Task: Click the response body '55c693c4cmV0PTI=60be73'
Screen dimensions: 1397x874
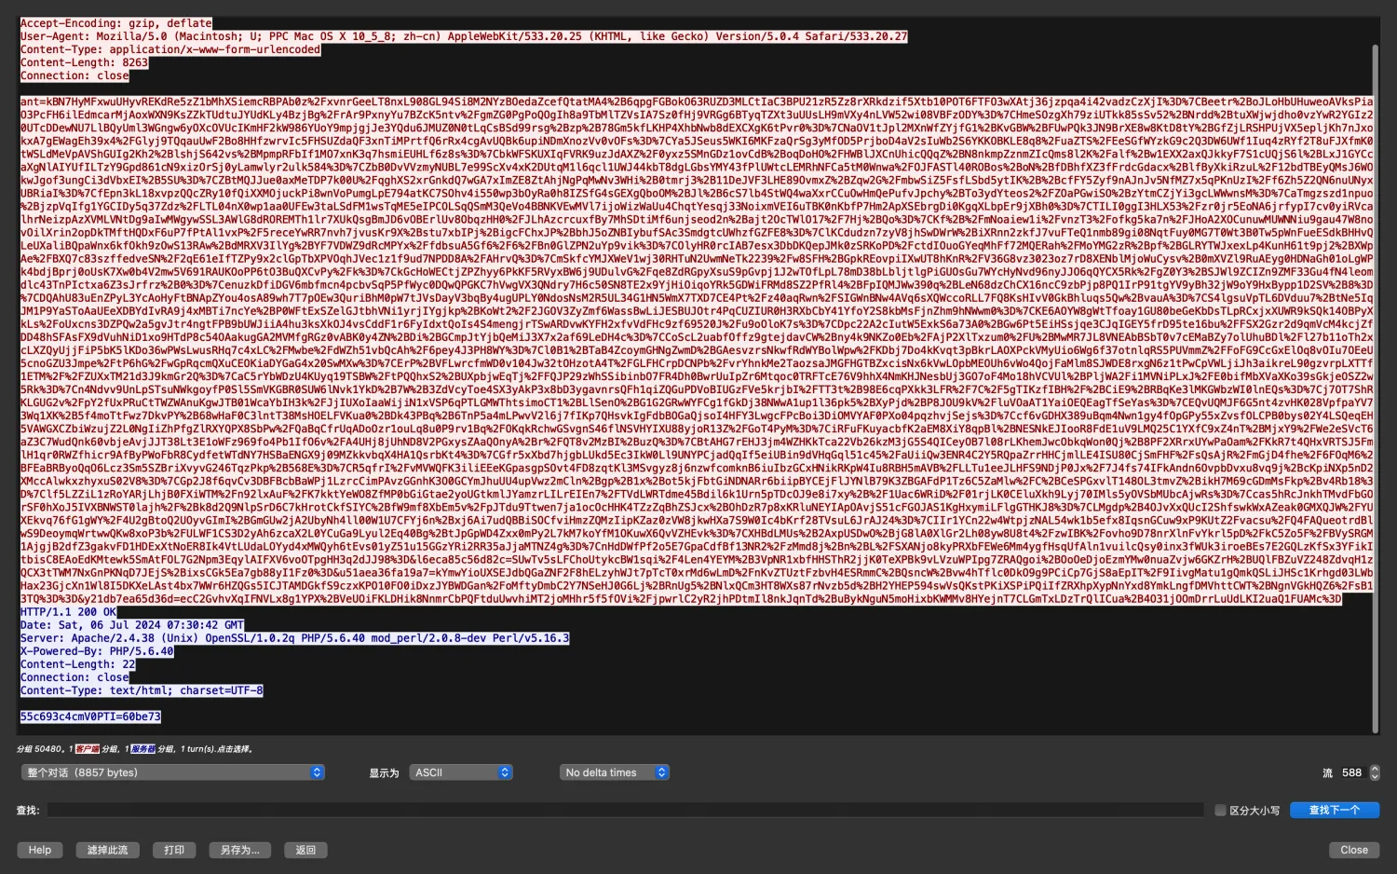Action: [x=90, y=717]
